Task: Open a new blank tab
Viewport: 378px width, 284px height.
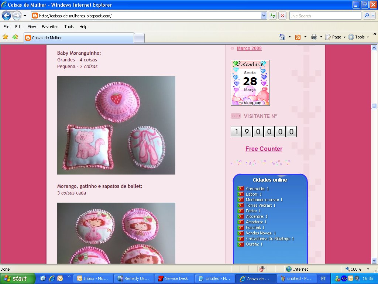Action: pos(139,38)
